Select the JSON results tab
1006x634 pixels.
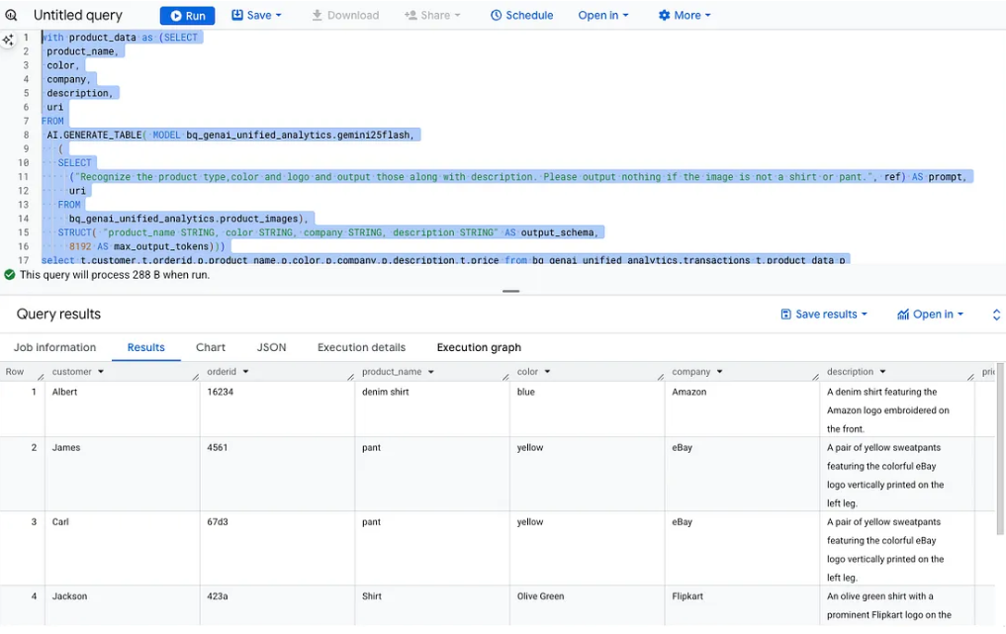pos(271,347)
